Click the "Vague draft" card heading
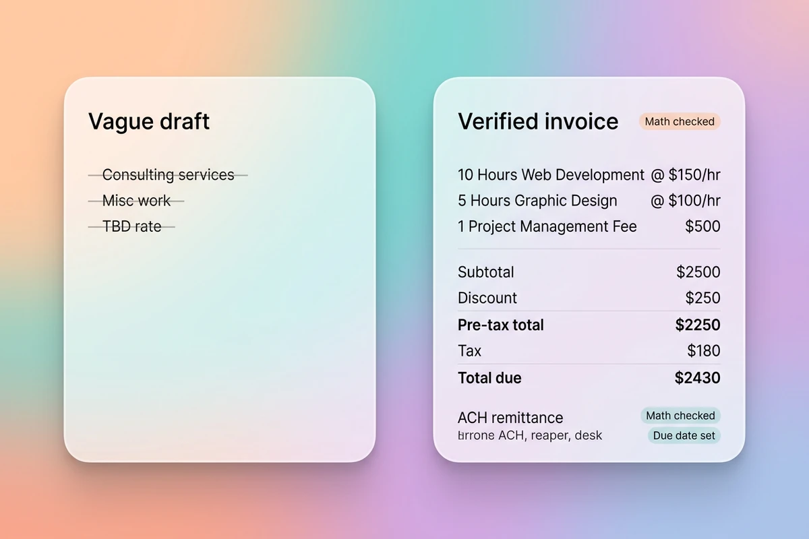This screenshot has height=539, width=809. 149,122
